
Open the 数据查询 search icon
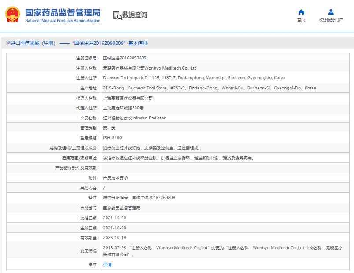tap(118, 15)
